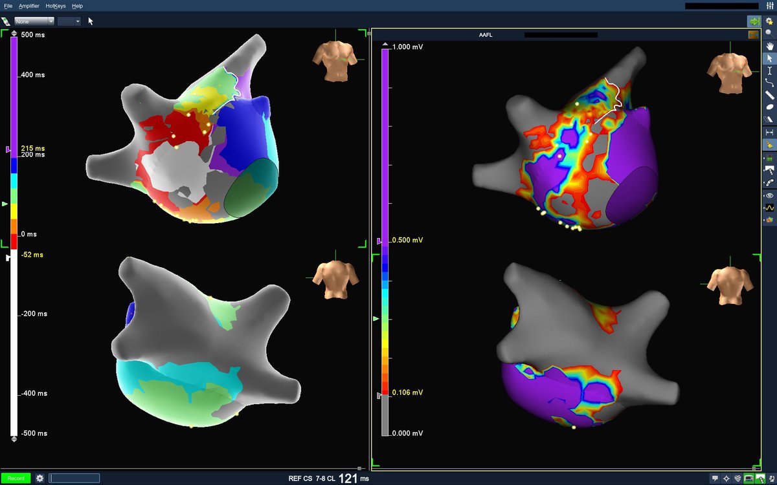The width and height of the screenshot is (777, 485).
Task: Toggle the monitor icon in the bottom-right tray
Action: pos(748,478)
